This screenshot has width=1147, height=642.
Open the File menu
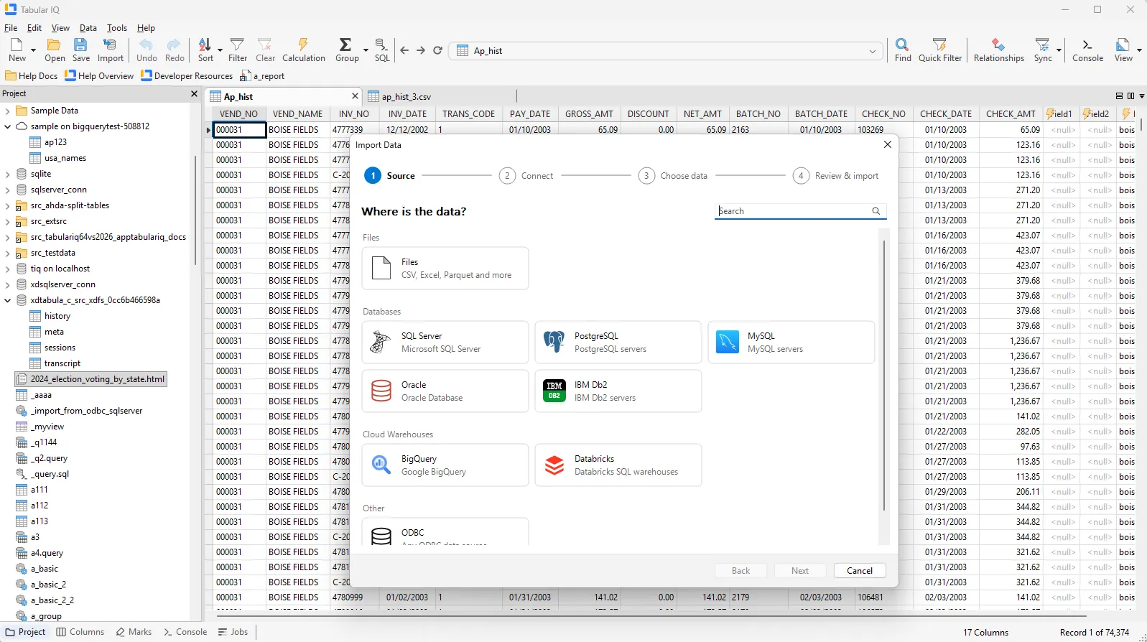(11, 28)
